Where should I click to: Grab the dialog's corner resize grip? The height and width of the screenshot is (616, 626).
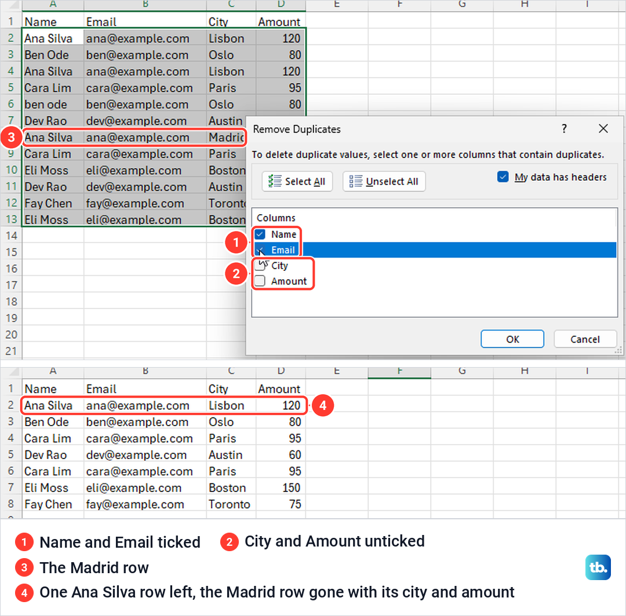[x=618, y=350]
